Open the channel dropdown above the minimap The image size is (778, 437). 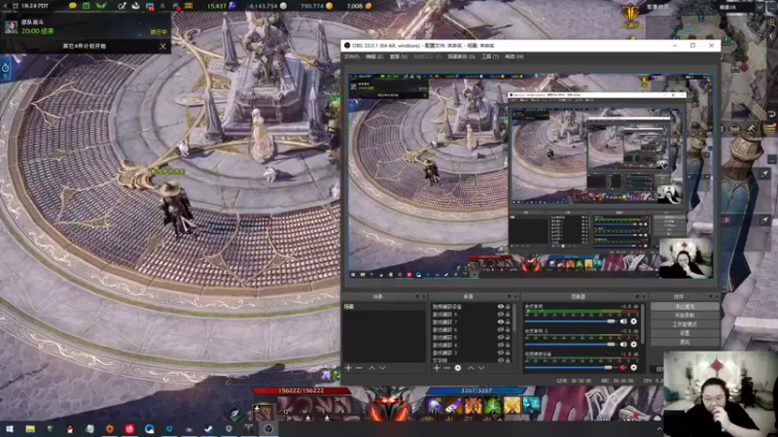(760, 7)
